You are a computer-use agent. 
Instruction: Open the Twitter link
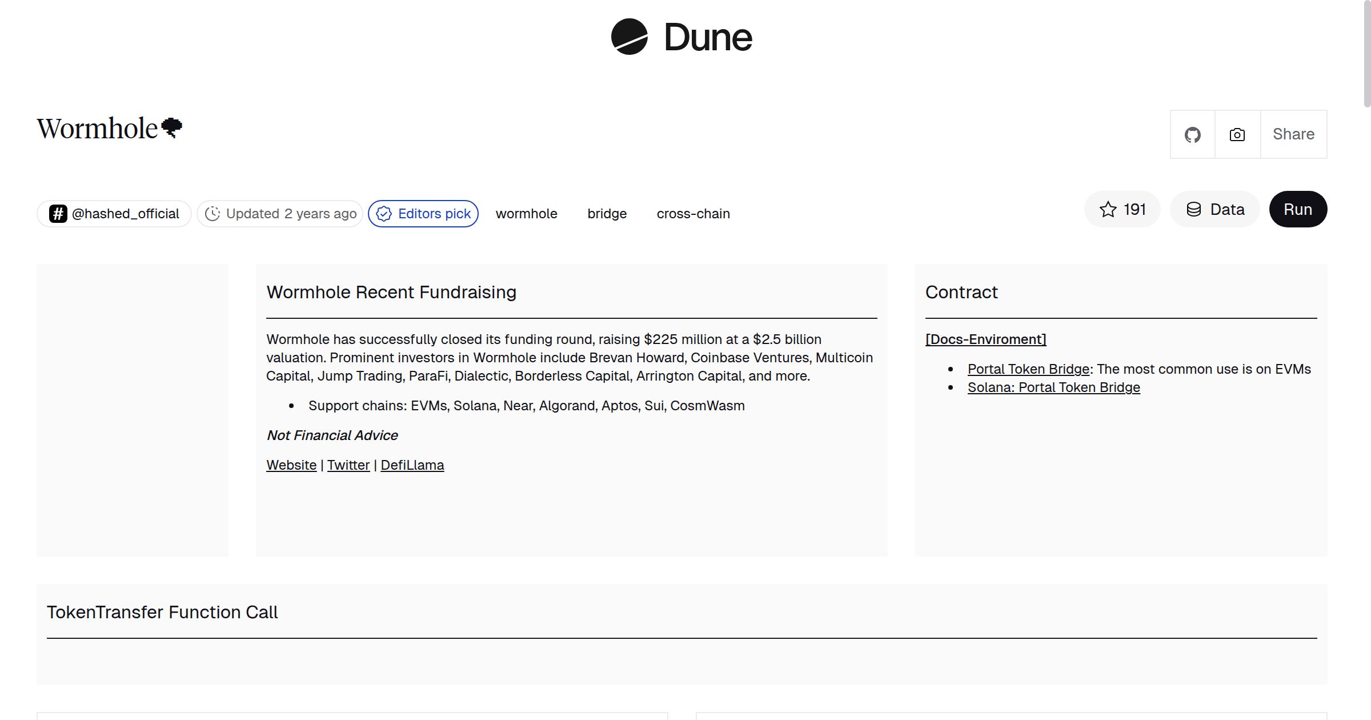coord(348,465)
